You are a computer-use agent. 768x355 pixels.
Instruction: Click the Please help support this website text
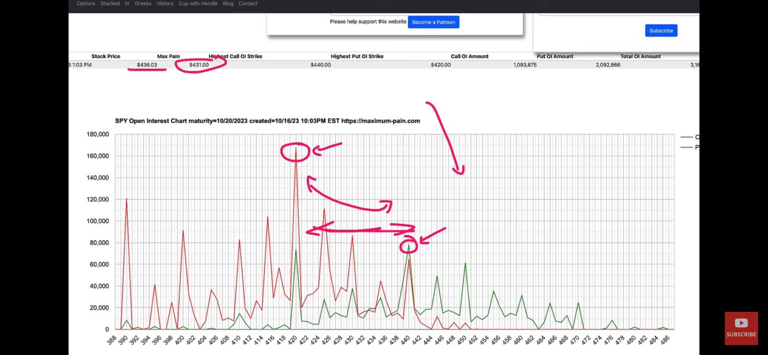pyautogui.click(x=367, y=22)
